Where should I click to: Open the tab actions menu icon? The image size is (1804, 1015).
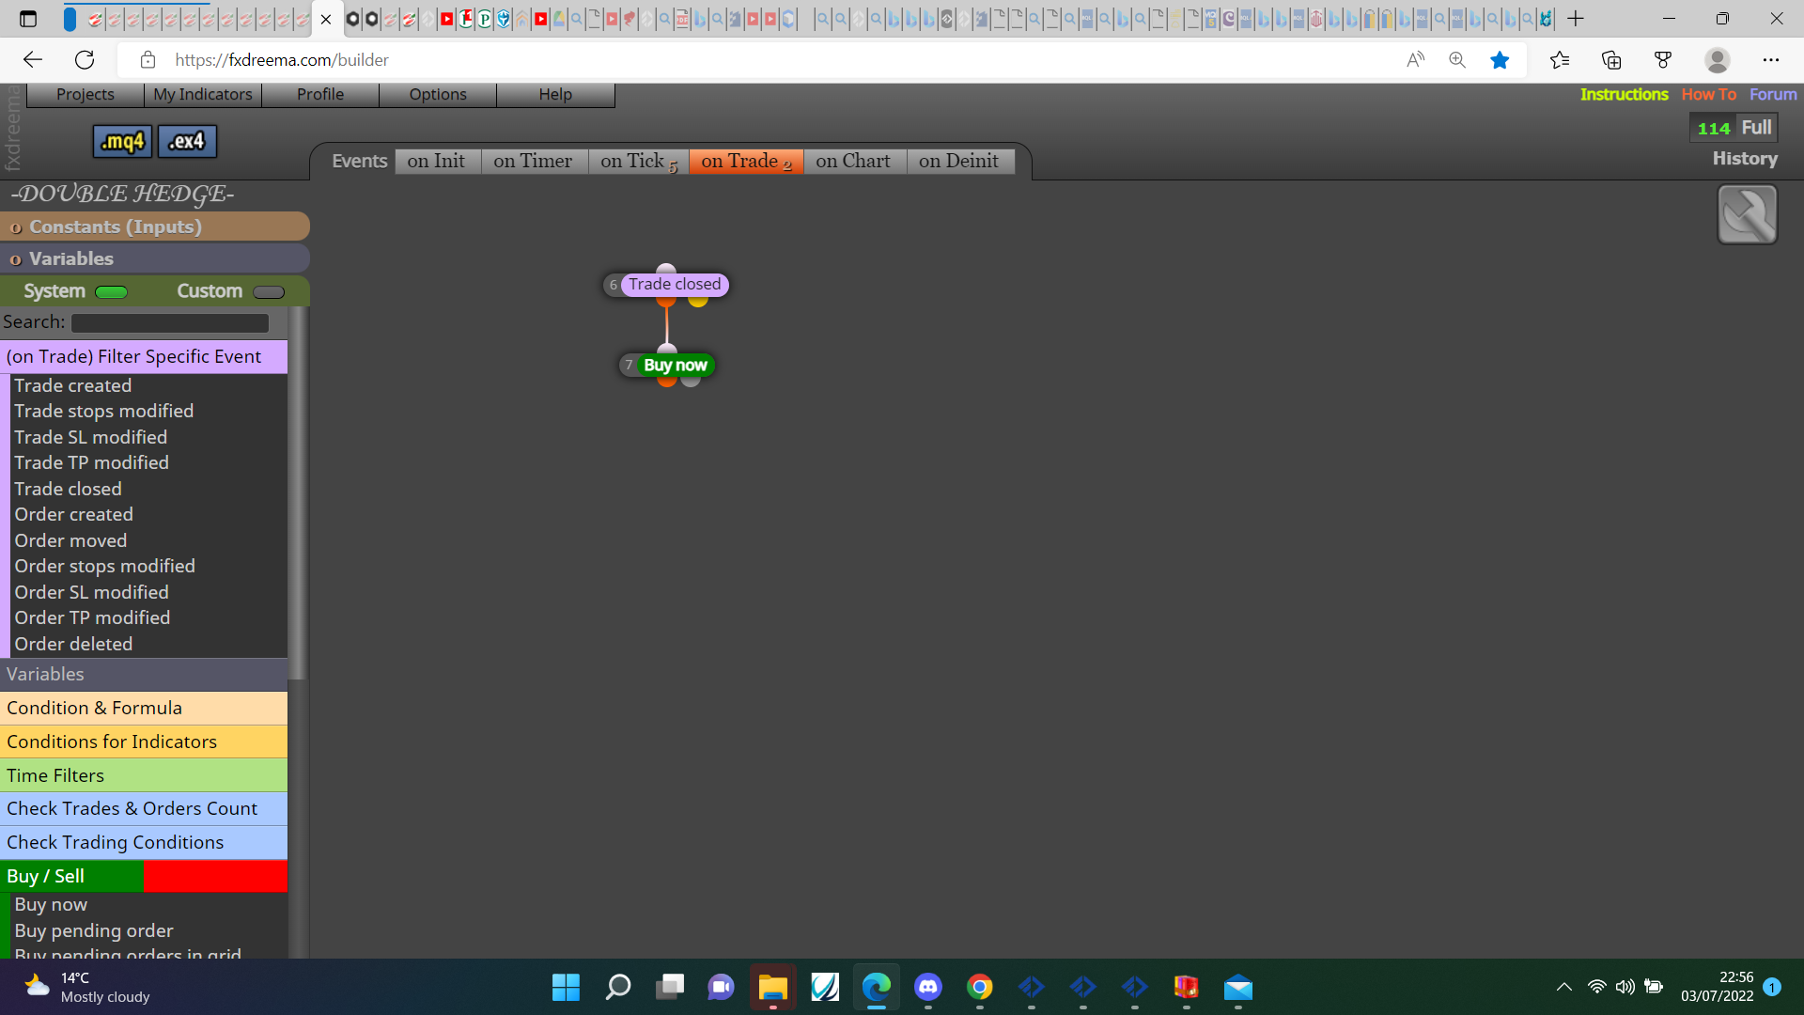coord(28,19)
